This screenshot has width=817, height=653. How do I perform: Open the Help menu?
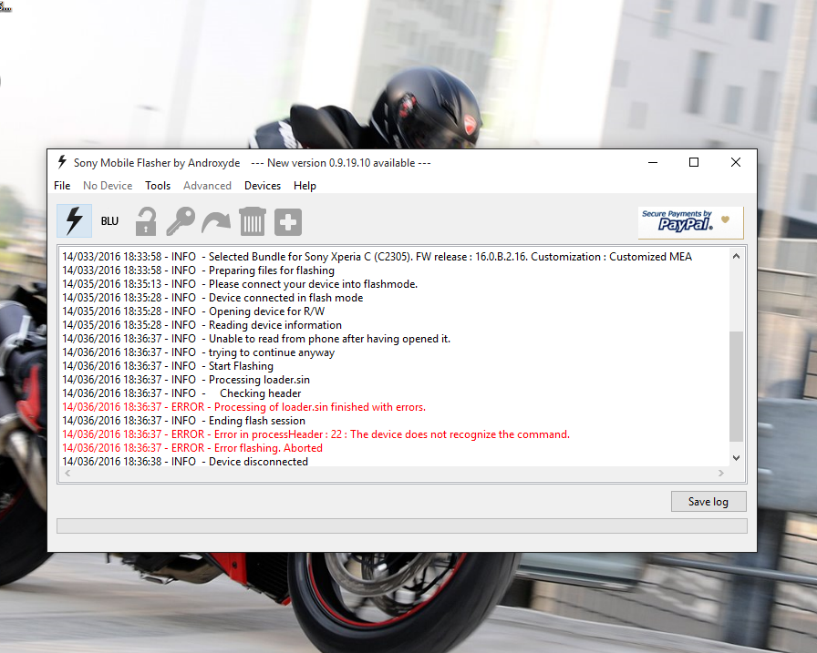click(x=305, y=186)
